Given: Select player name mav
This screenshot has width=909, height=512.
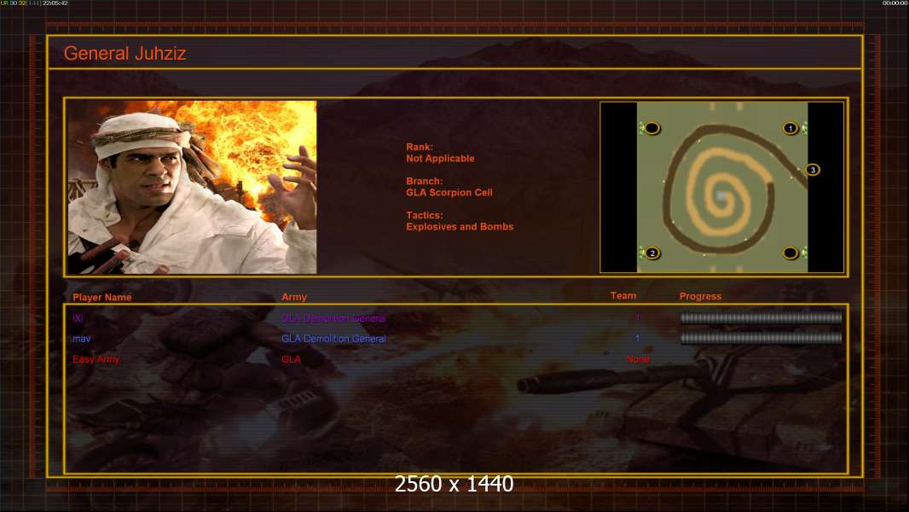Looking at the screenshot, I should click(x=82, y=339).
